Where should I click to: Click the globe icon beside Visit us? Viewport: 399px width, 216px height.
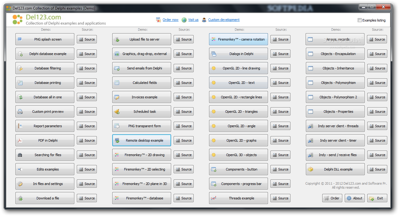tap(184, 20)
